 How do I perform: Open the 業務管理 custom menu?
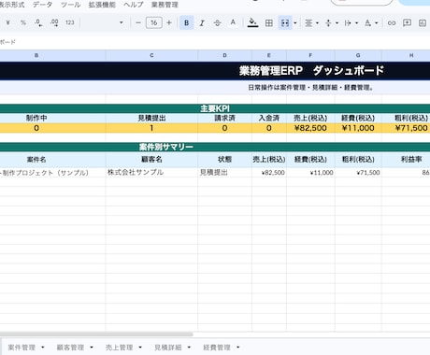coord(165,5)
